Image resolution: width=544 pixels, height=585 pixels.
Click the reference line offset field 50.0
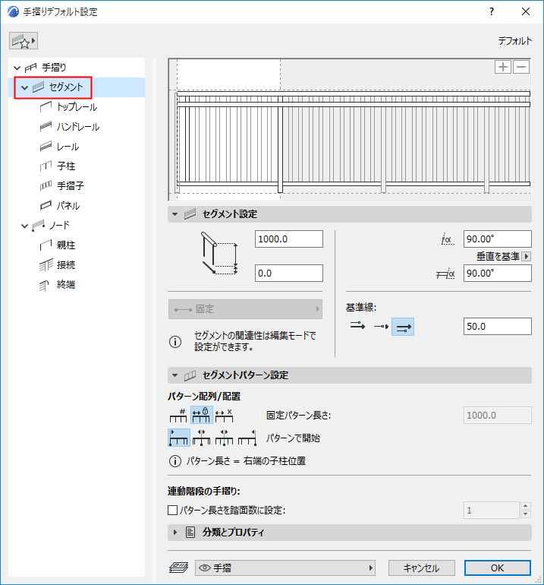[x=498, y=327]
